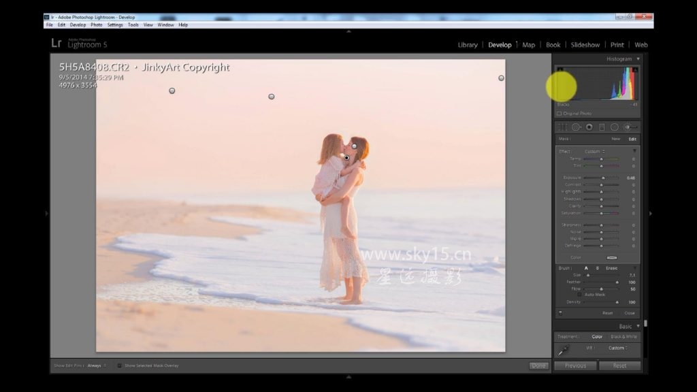Select the leftmost sky edit pin
This screenshot has height=392, width=697.
point(172,91)
